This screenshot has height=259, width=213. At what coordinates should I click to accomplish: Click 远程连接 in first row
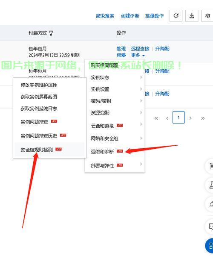tap(140, 49)
